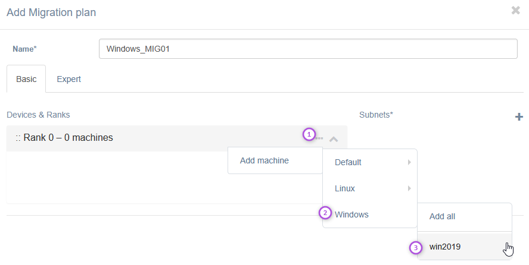Choose Add machine from the context menu
Viewport: 529px width, 265px height.
click(264, 160)
